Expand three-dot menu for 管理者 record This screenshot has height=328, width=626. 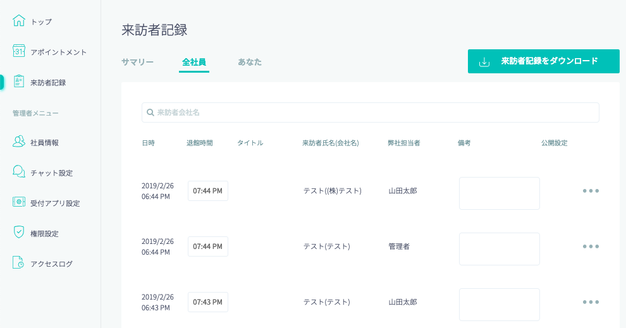591,246
